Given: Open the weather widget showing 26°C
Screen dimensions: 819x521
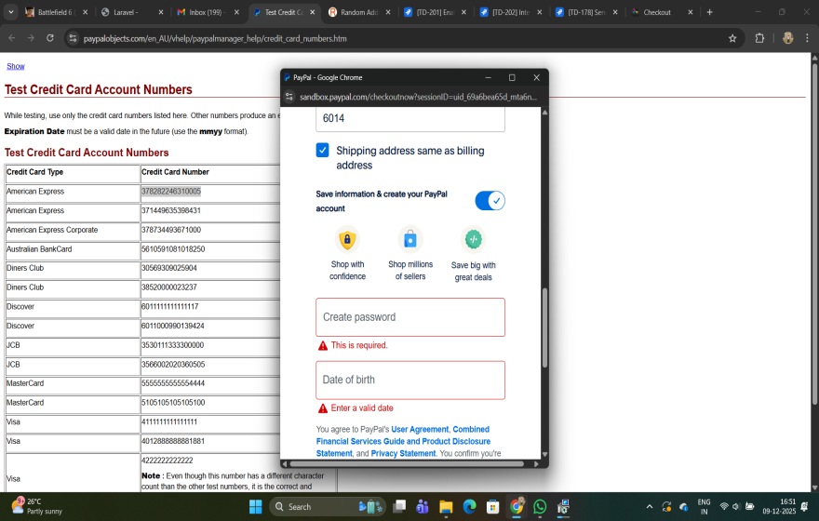Looking at the screenshot, I should point(36,506).
